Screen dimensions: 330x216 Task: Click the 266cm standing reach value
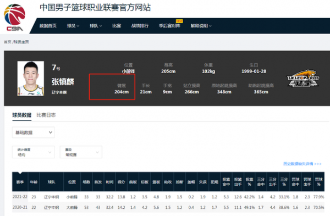pyautogui.click(x=192, y=92)
